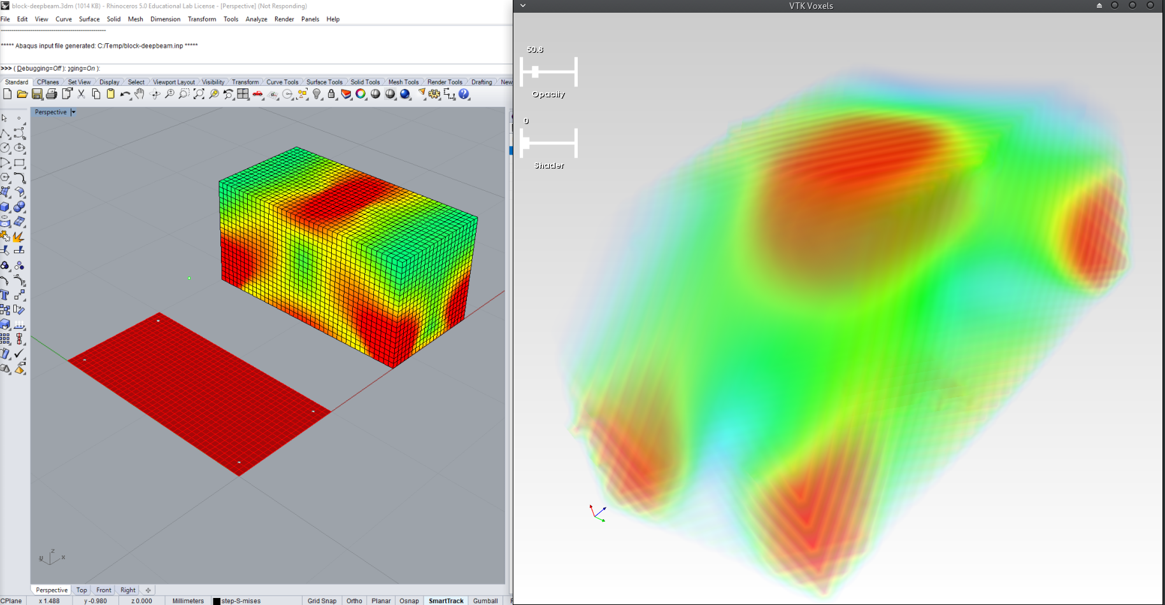The height and width of the screenshot is (605, 1165).
Task: Click the Zoom Extents icon
Action: click(199, 94)
